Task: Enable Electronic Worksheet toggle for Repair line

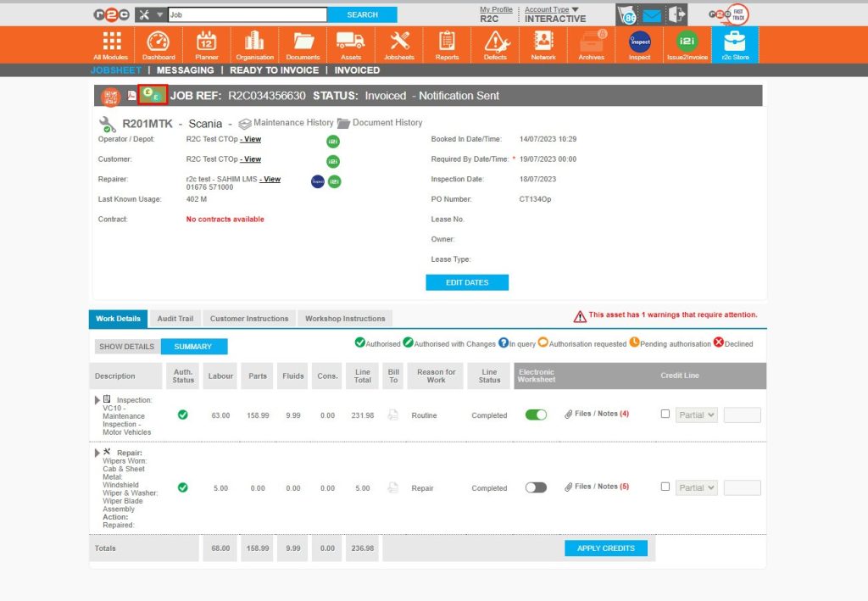Action: coord(536,487)
